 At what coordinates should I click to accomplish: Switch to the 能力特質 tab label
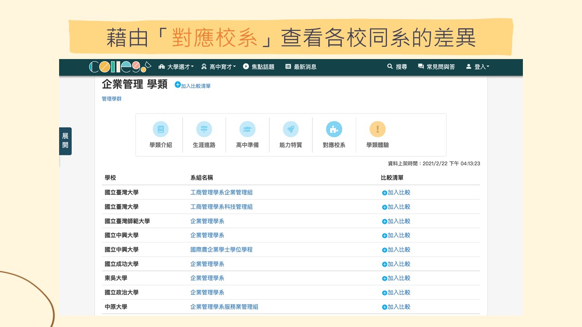click(291, 145)
